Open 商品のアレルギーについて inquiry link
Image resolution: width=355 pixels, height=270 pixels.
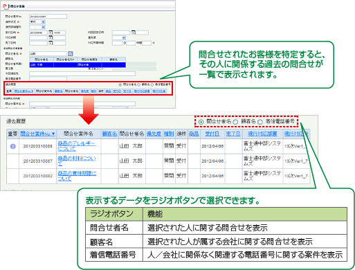76,146
